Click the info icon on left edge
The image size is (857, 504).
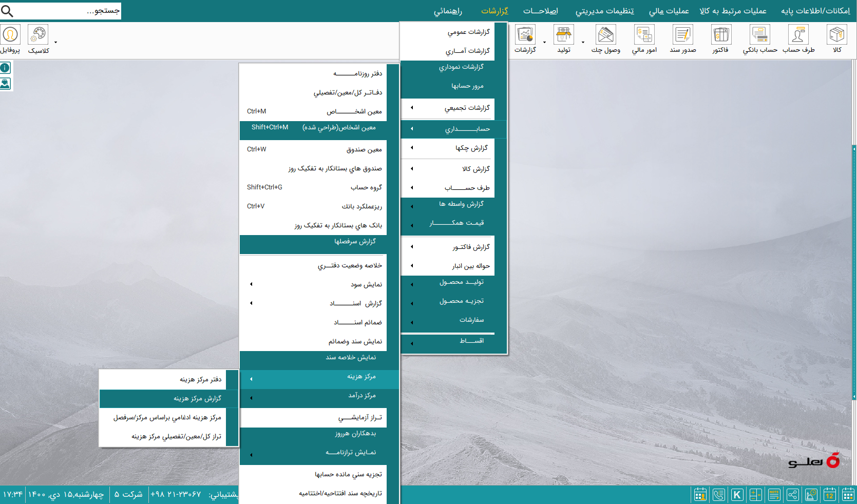(5, 68)
